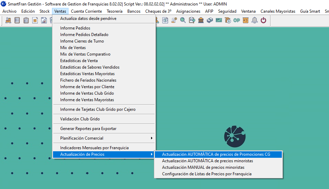Click the bank building icon

point(201,20)
